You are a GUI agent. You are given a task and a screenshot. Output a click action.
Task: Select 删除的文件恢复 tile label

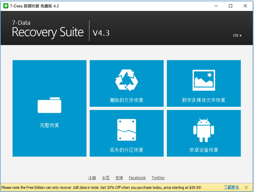click(x=126, y=100)
